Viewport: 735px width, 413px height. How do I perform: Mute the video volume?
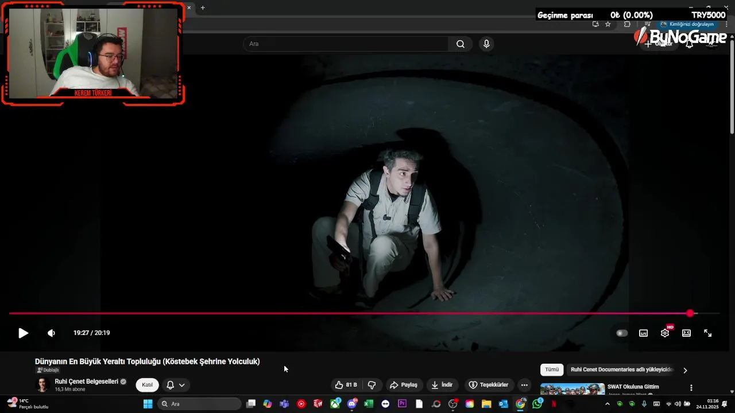(51, 333)
